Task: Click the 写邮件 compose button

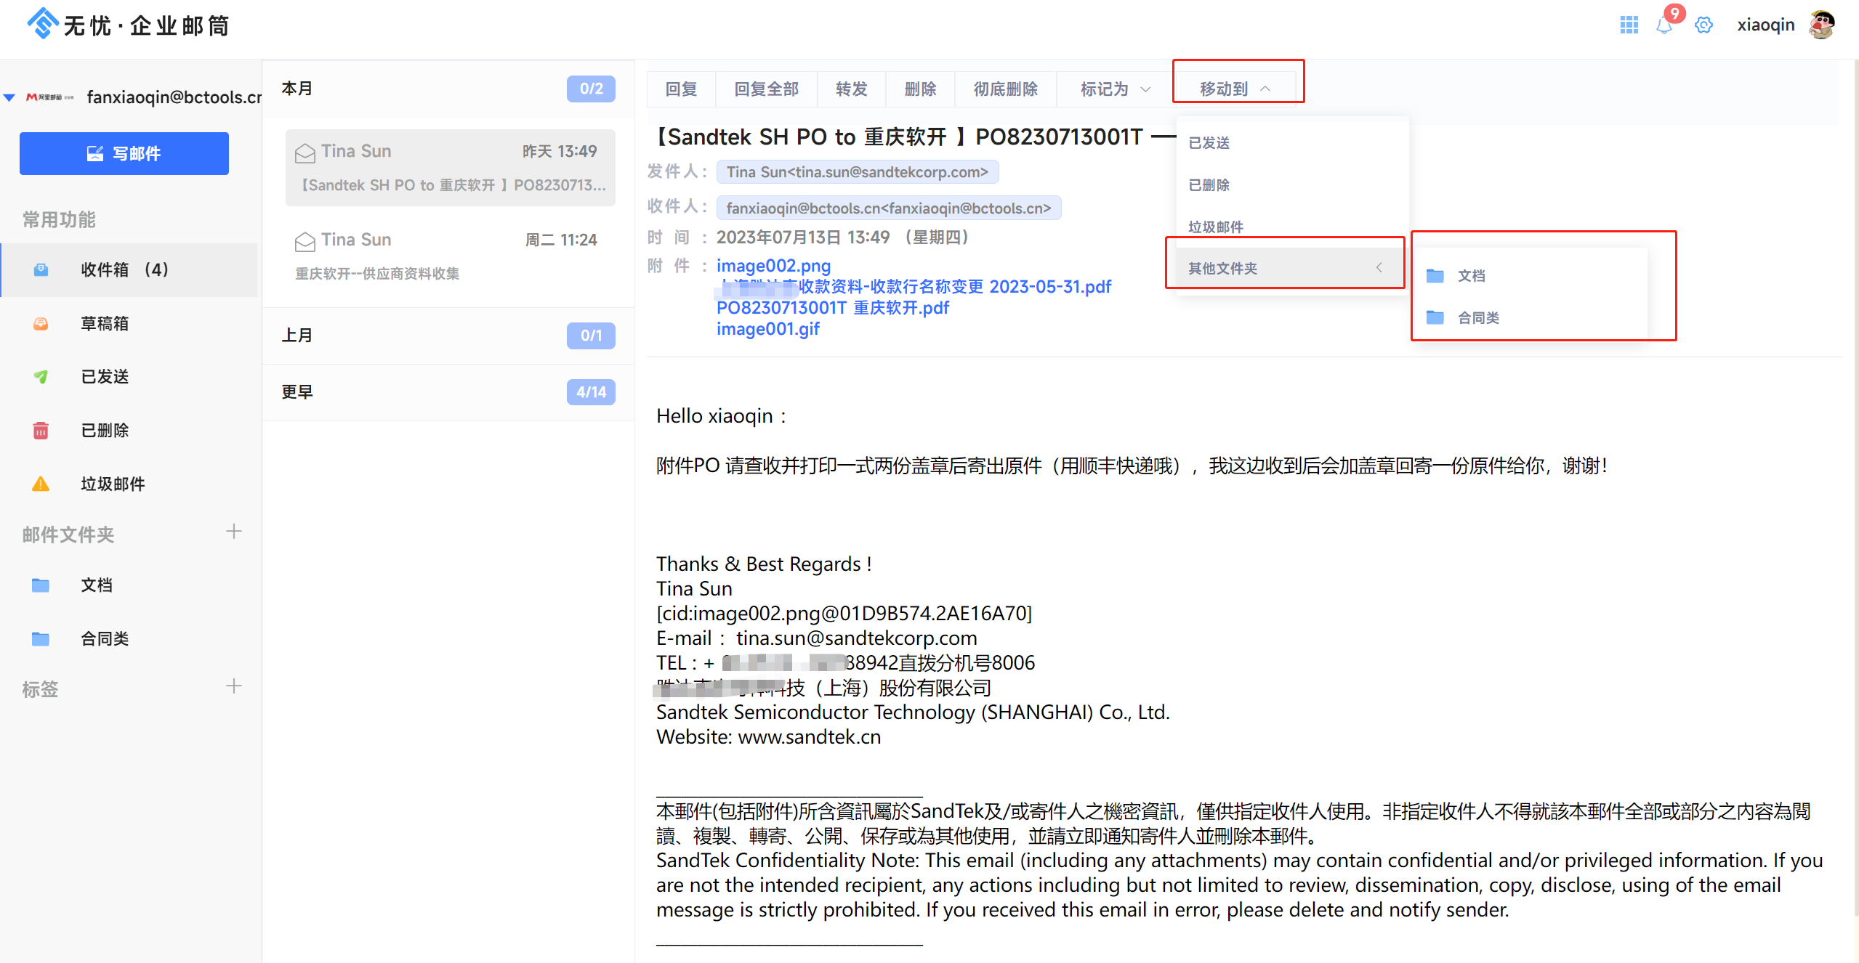Action: coord(124,153)
